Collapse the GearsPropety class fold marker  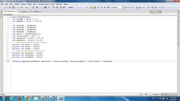click(x=10, y=17)
